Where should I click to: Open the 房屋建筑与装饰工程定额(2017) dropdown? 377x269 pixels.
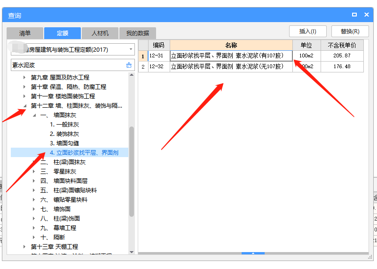tap(131, 49)
